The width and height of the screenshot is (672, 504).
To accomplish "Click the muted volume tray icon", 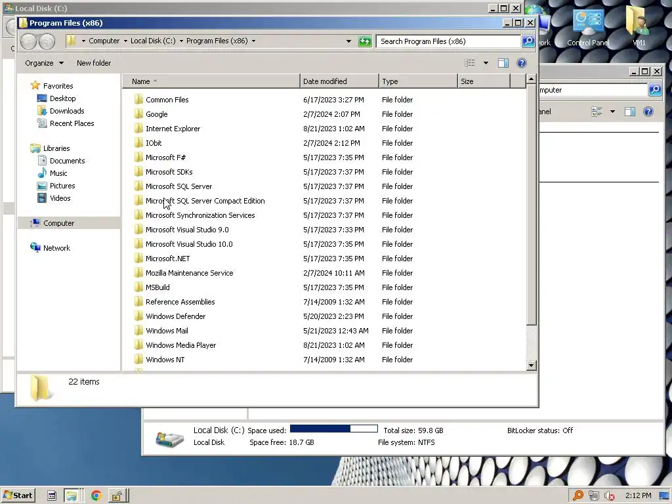I will coord(608,496).
